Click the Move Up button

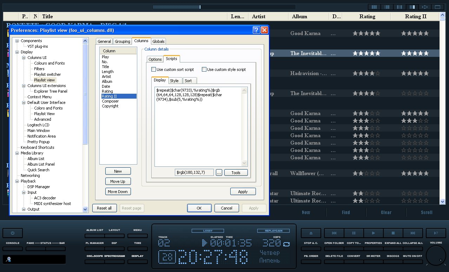point(118,181)
